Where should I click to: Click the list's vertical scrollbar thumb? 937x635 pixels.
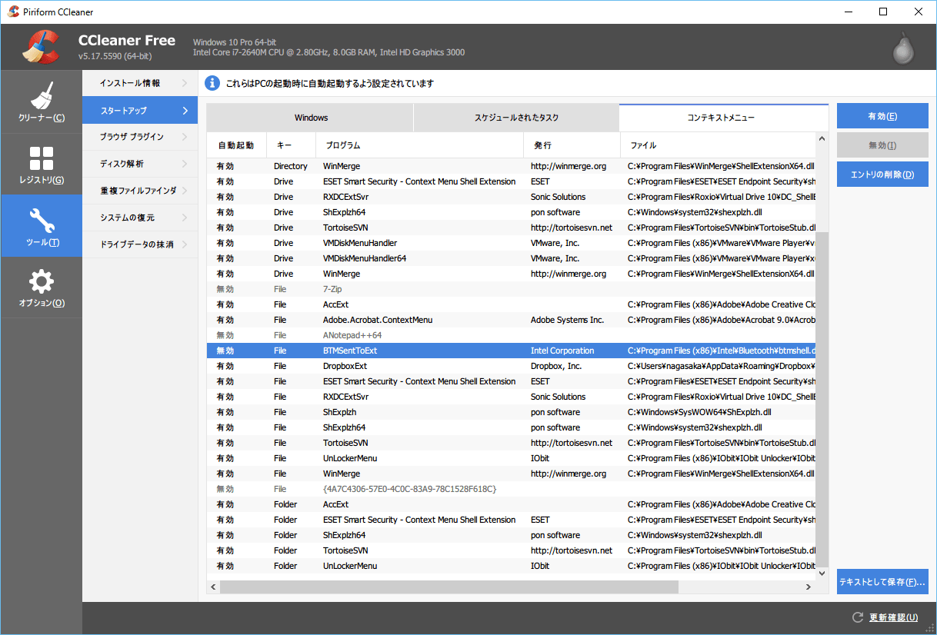pyautogui.click(x=822, y=400)
